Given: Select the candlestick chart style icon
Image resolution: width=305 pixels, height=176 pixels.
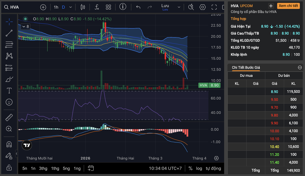Looking at the screenshot, I should (83, 7).
